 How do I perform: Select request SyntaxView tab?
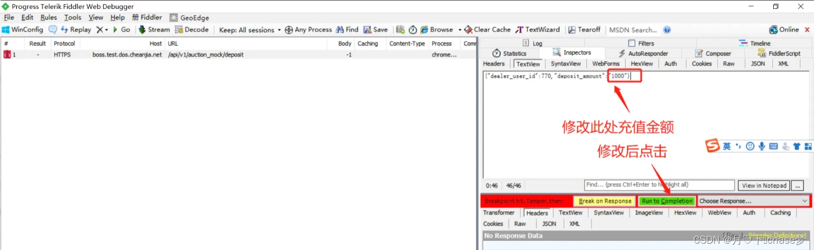click(566, 64)
